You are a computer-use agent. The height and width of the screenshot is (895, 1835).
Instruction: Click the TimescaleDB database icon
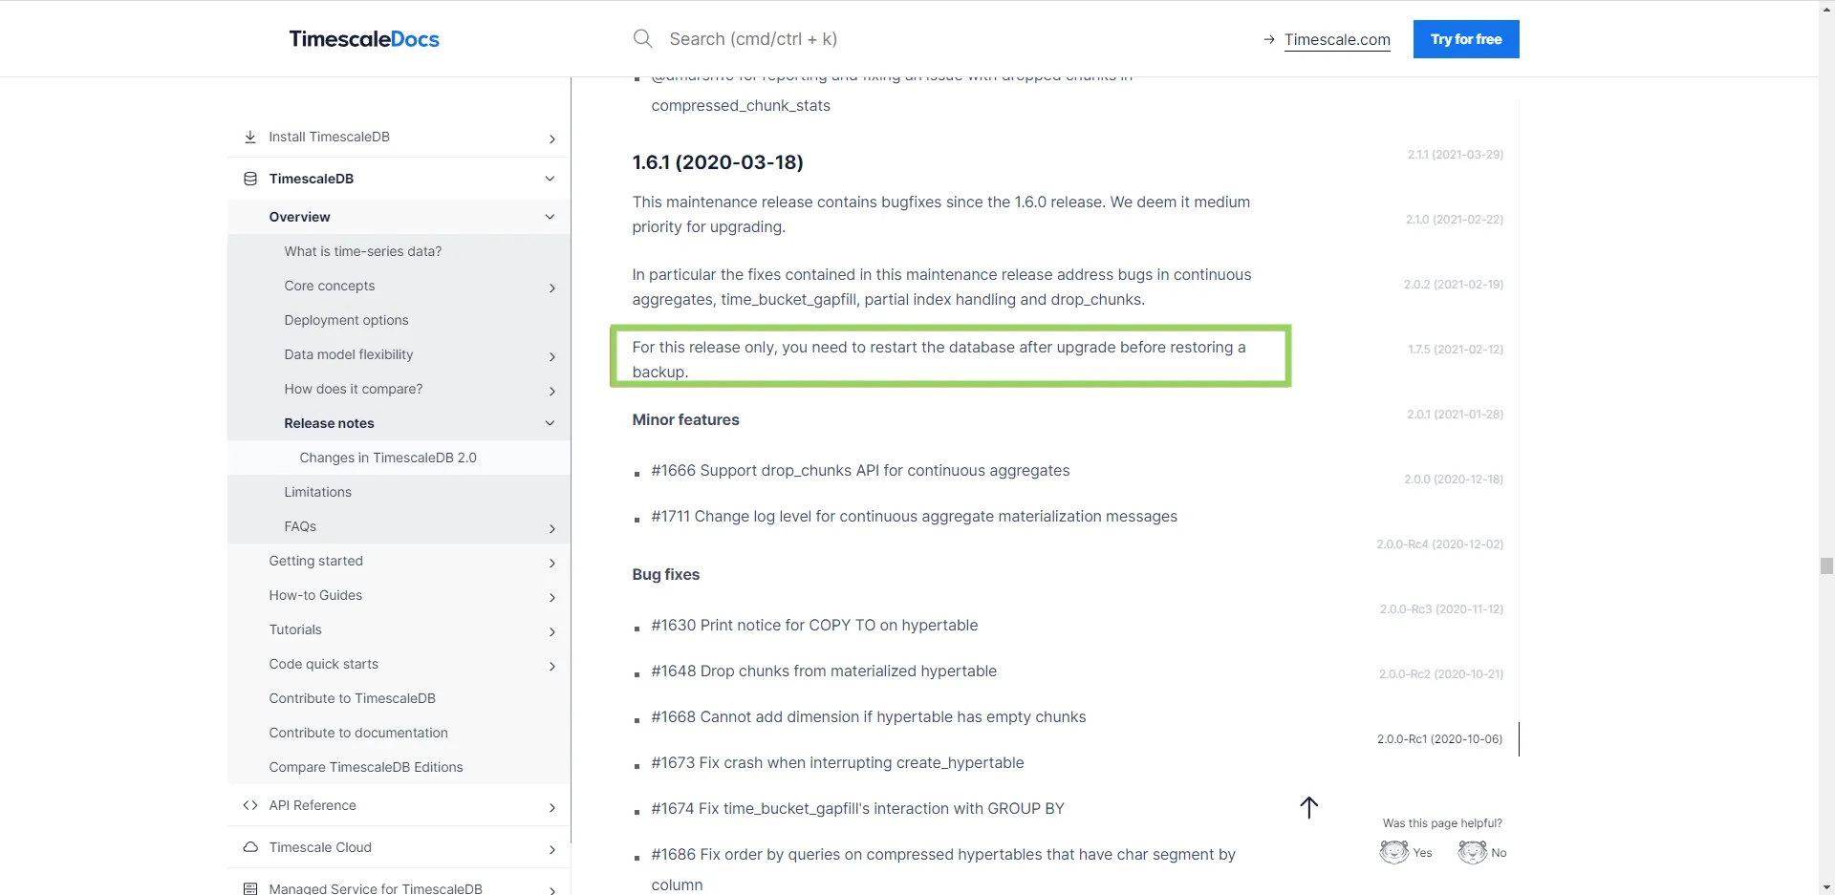tap(250, 179)
